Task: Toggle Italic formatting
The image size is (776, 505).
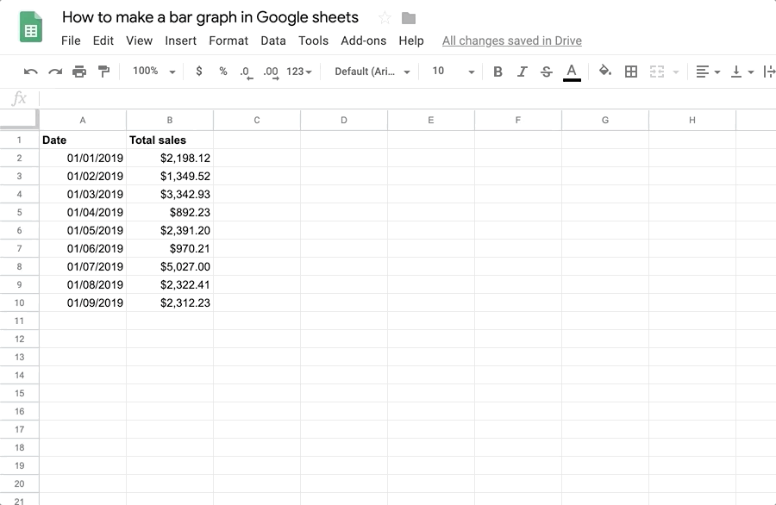Action: (523, 72)
